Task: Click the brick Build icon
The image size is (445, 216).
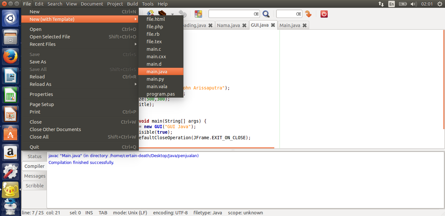Action: [x=162, y=13]
